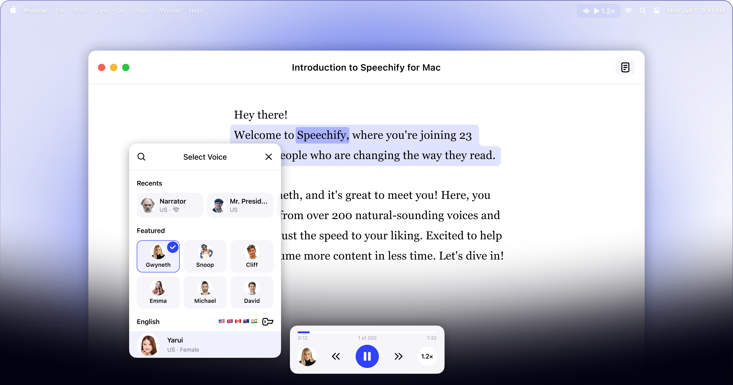Screen dimensions: 733x385
Task: Click the Recents section heading
Action: pos(149,183)
